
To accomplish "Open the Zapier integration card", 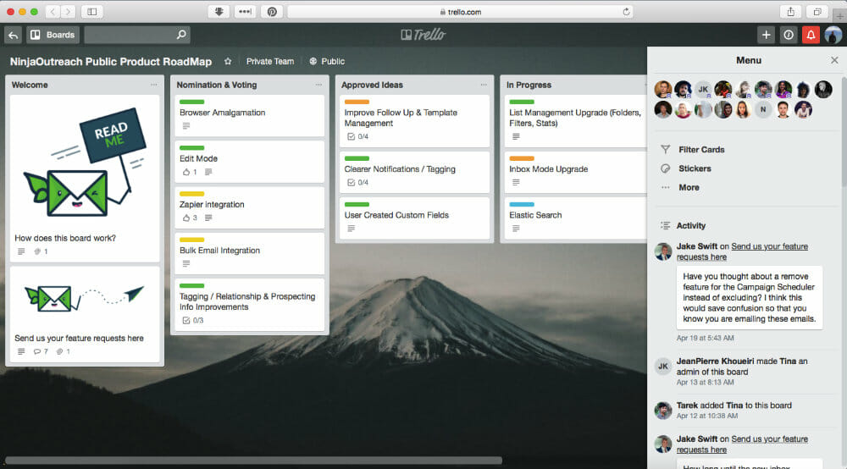I will (x=250, y=207).
